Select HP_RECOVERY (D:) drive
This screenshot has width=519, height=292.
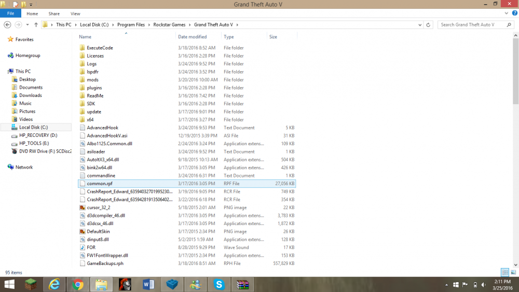pos(38,135)
